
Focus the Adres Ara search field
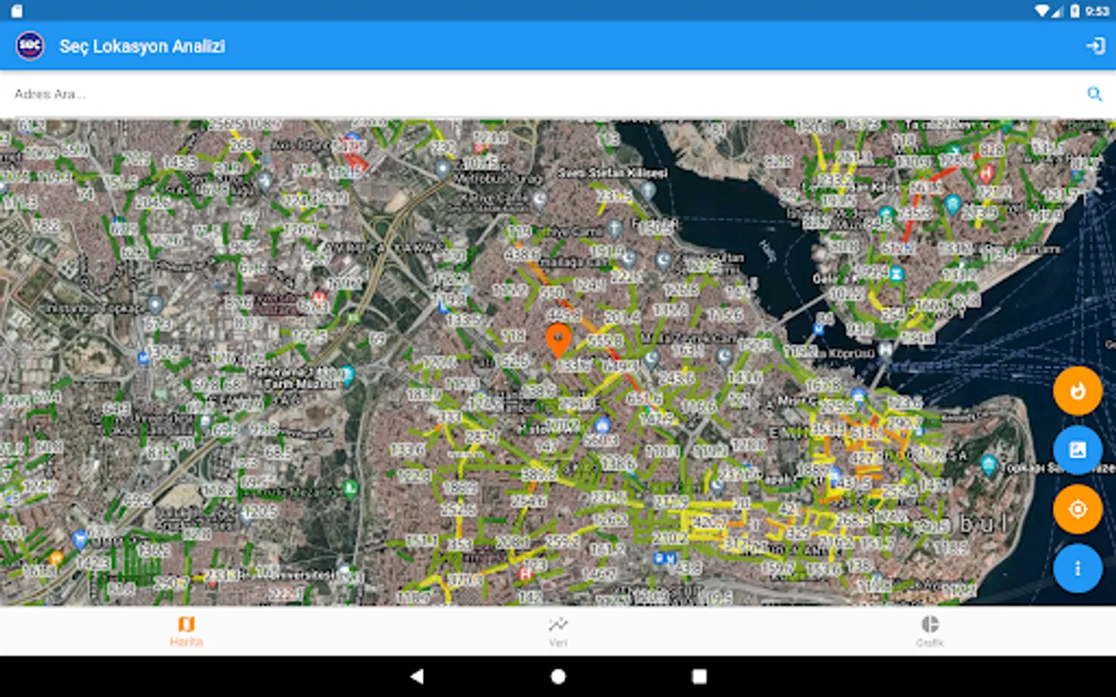[x=542, y=94]
